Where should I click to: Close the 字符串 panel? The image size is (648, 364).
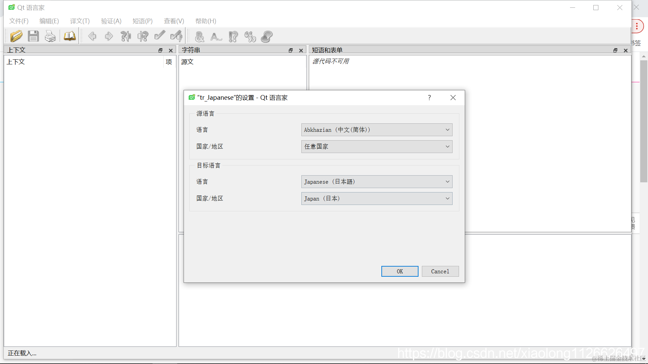301,50
